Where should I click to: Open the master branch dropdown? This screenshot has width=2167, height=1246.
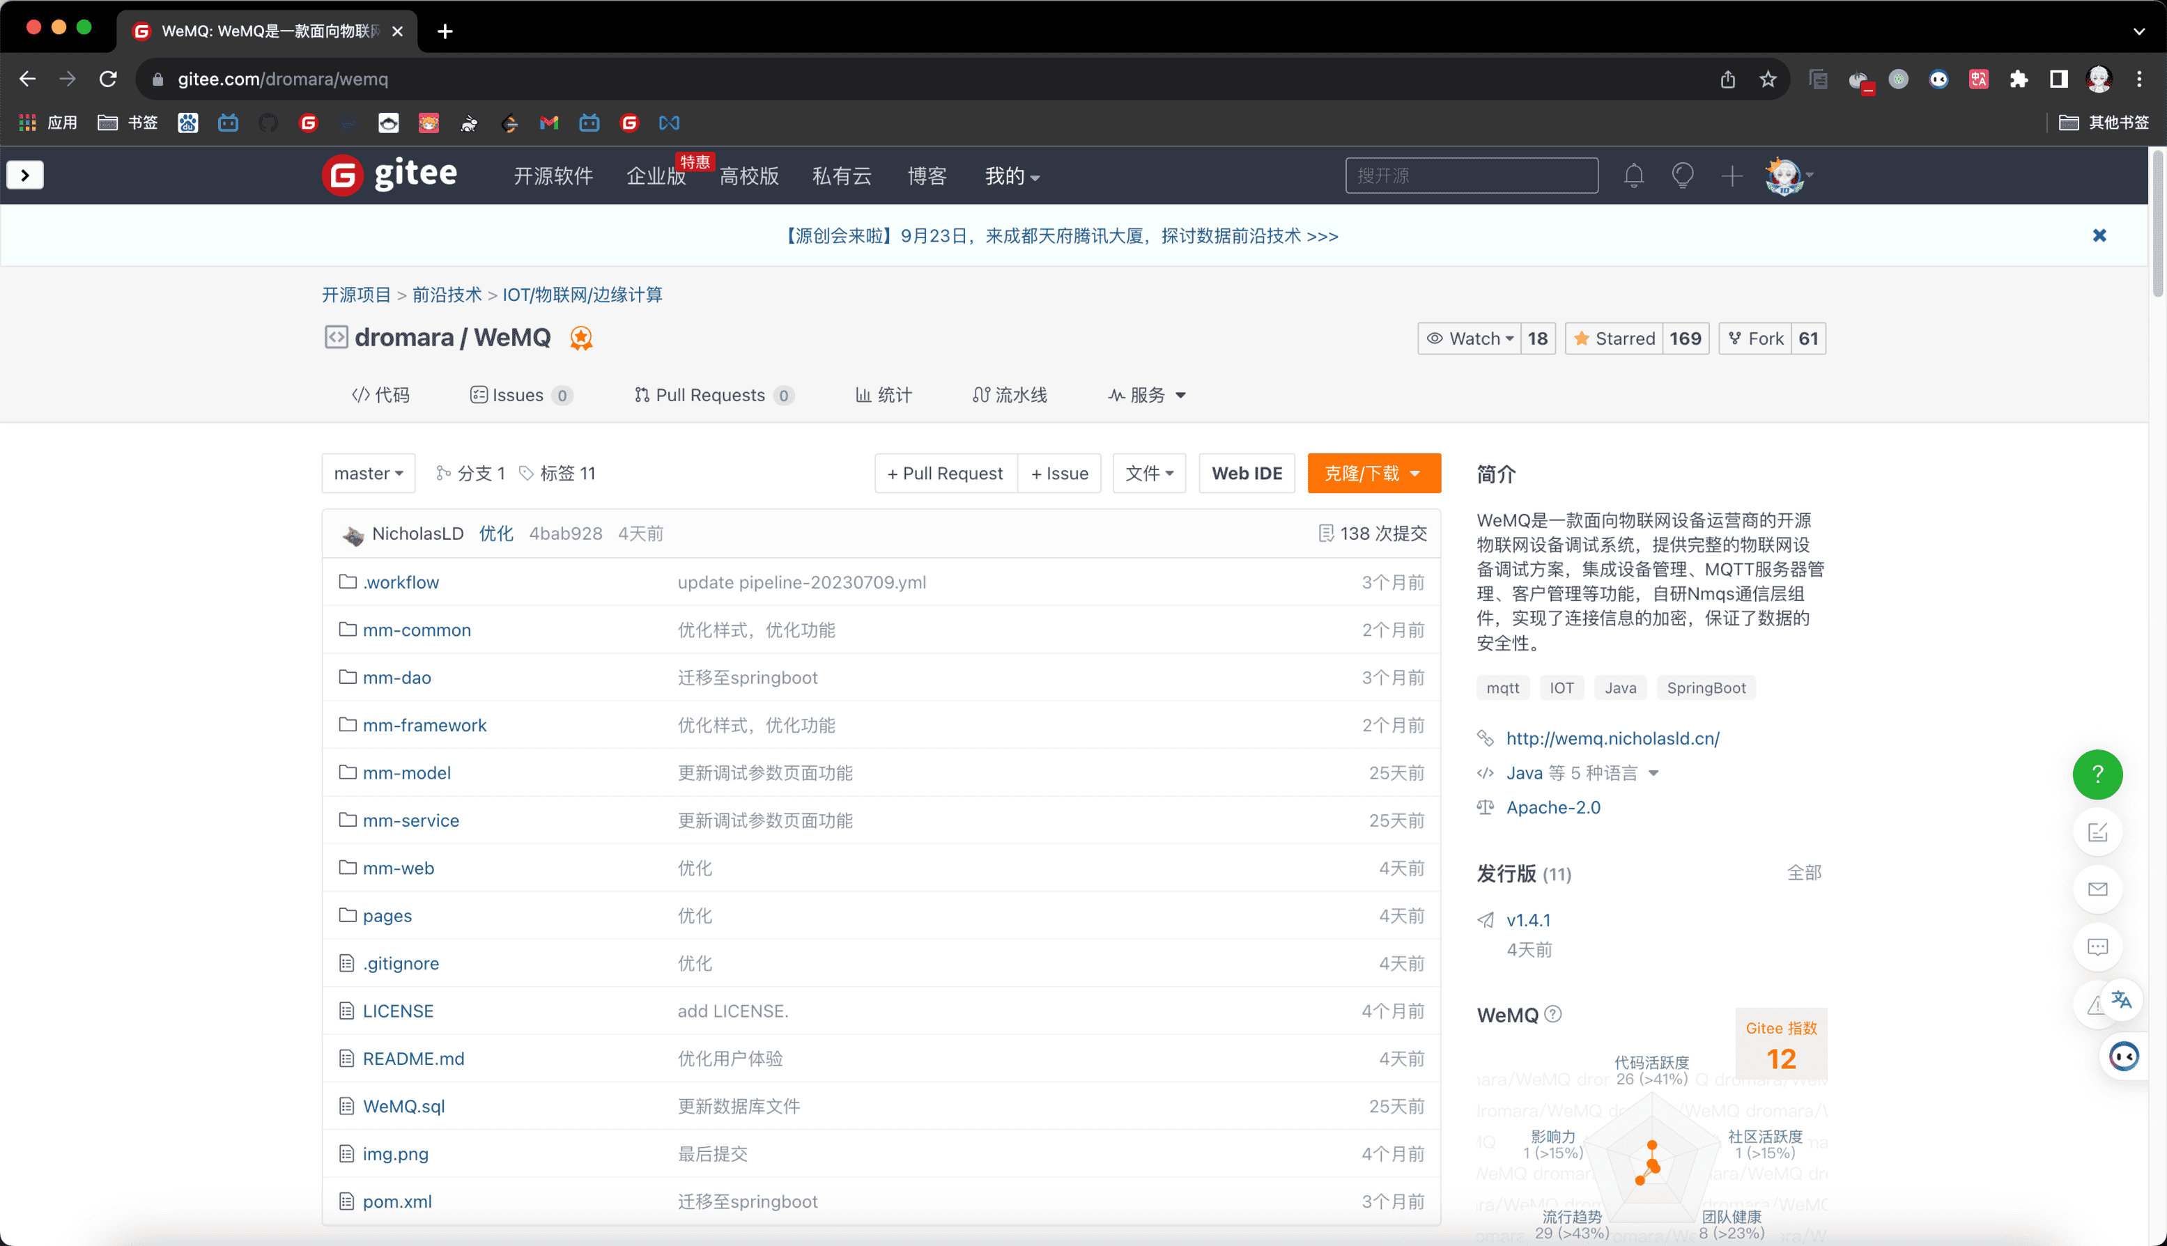368,473
